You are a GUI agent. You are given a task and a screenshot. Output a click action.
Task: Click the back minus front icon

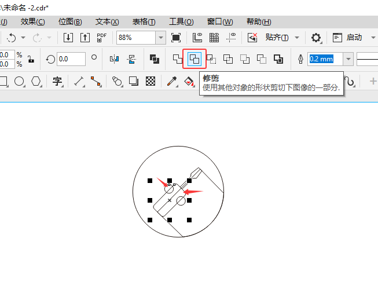coord(262,59)
